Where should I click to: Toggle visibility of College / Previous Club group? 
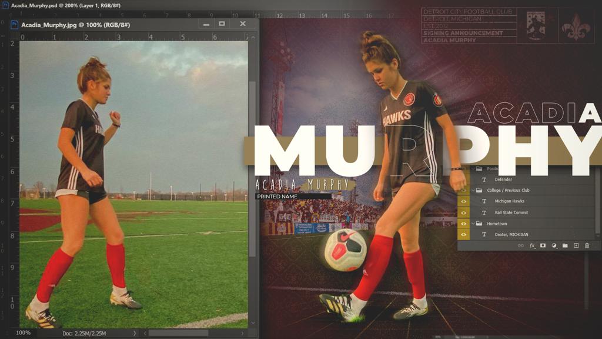[463, 190]
